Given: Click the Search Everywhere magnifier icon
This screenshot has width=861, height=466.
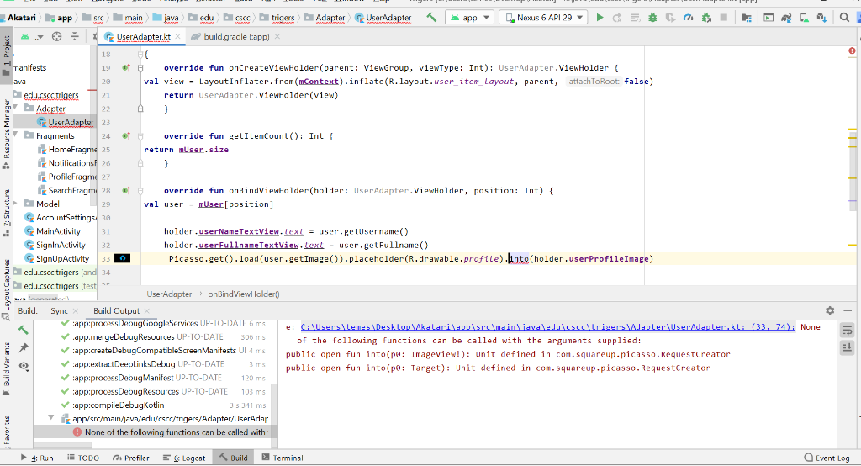Looking at the screenshot, I should coord(844,18).
